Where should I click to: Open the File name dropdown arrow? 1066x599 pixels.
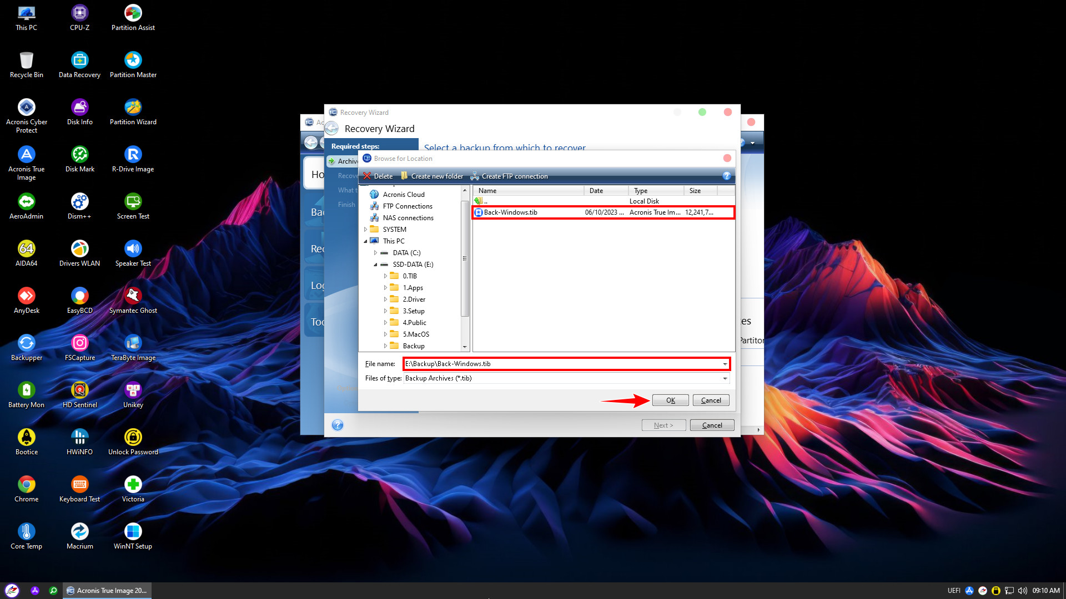click(725, 364)
